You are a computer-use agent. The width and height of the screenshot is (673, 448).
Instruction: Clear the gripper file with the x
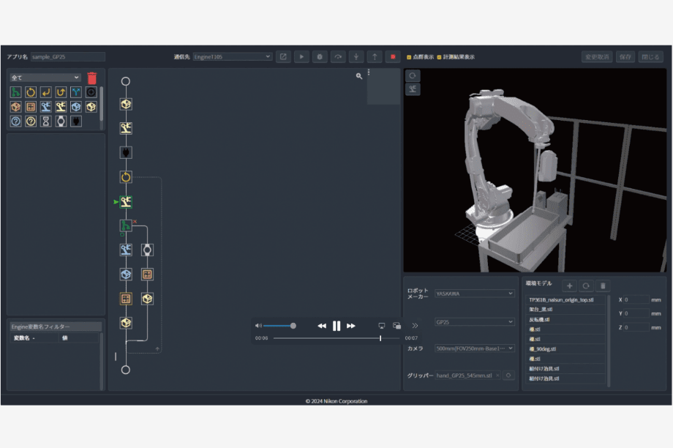497,376
